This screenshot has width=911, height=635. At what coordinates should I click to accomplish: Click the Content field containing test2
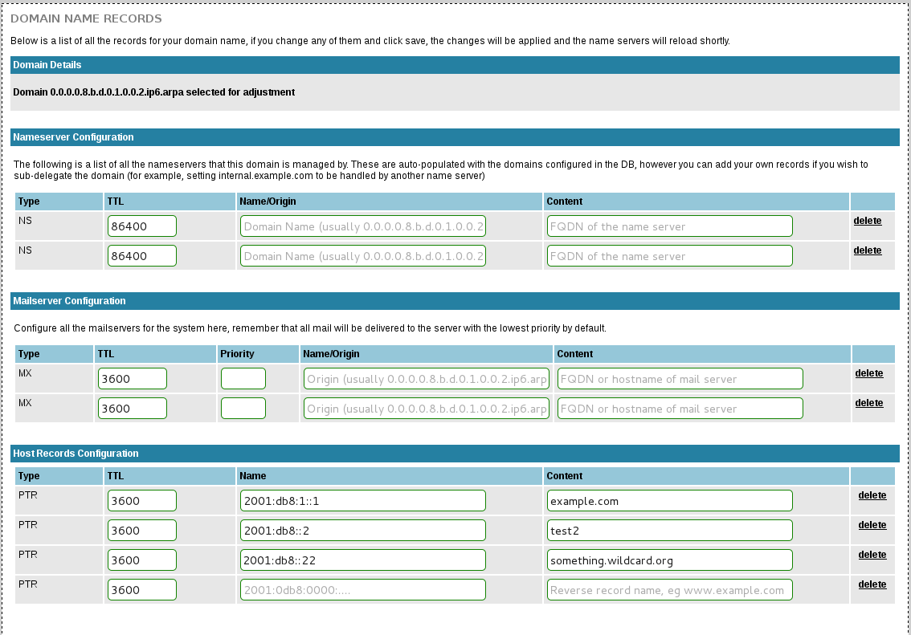[669, 530]
